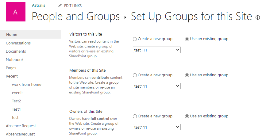266x137 pixels.
Task: Choose Create a new group for Members
Action: click(x=135, y=75)
